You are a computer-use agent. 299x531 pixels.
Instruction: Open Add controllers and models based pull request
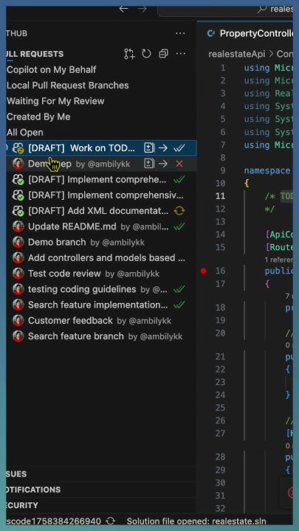101,257
